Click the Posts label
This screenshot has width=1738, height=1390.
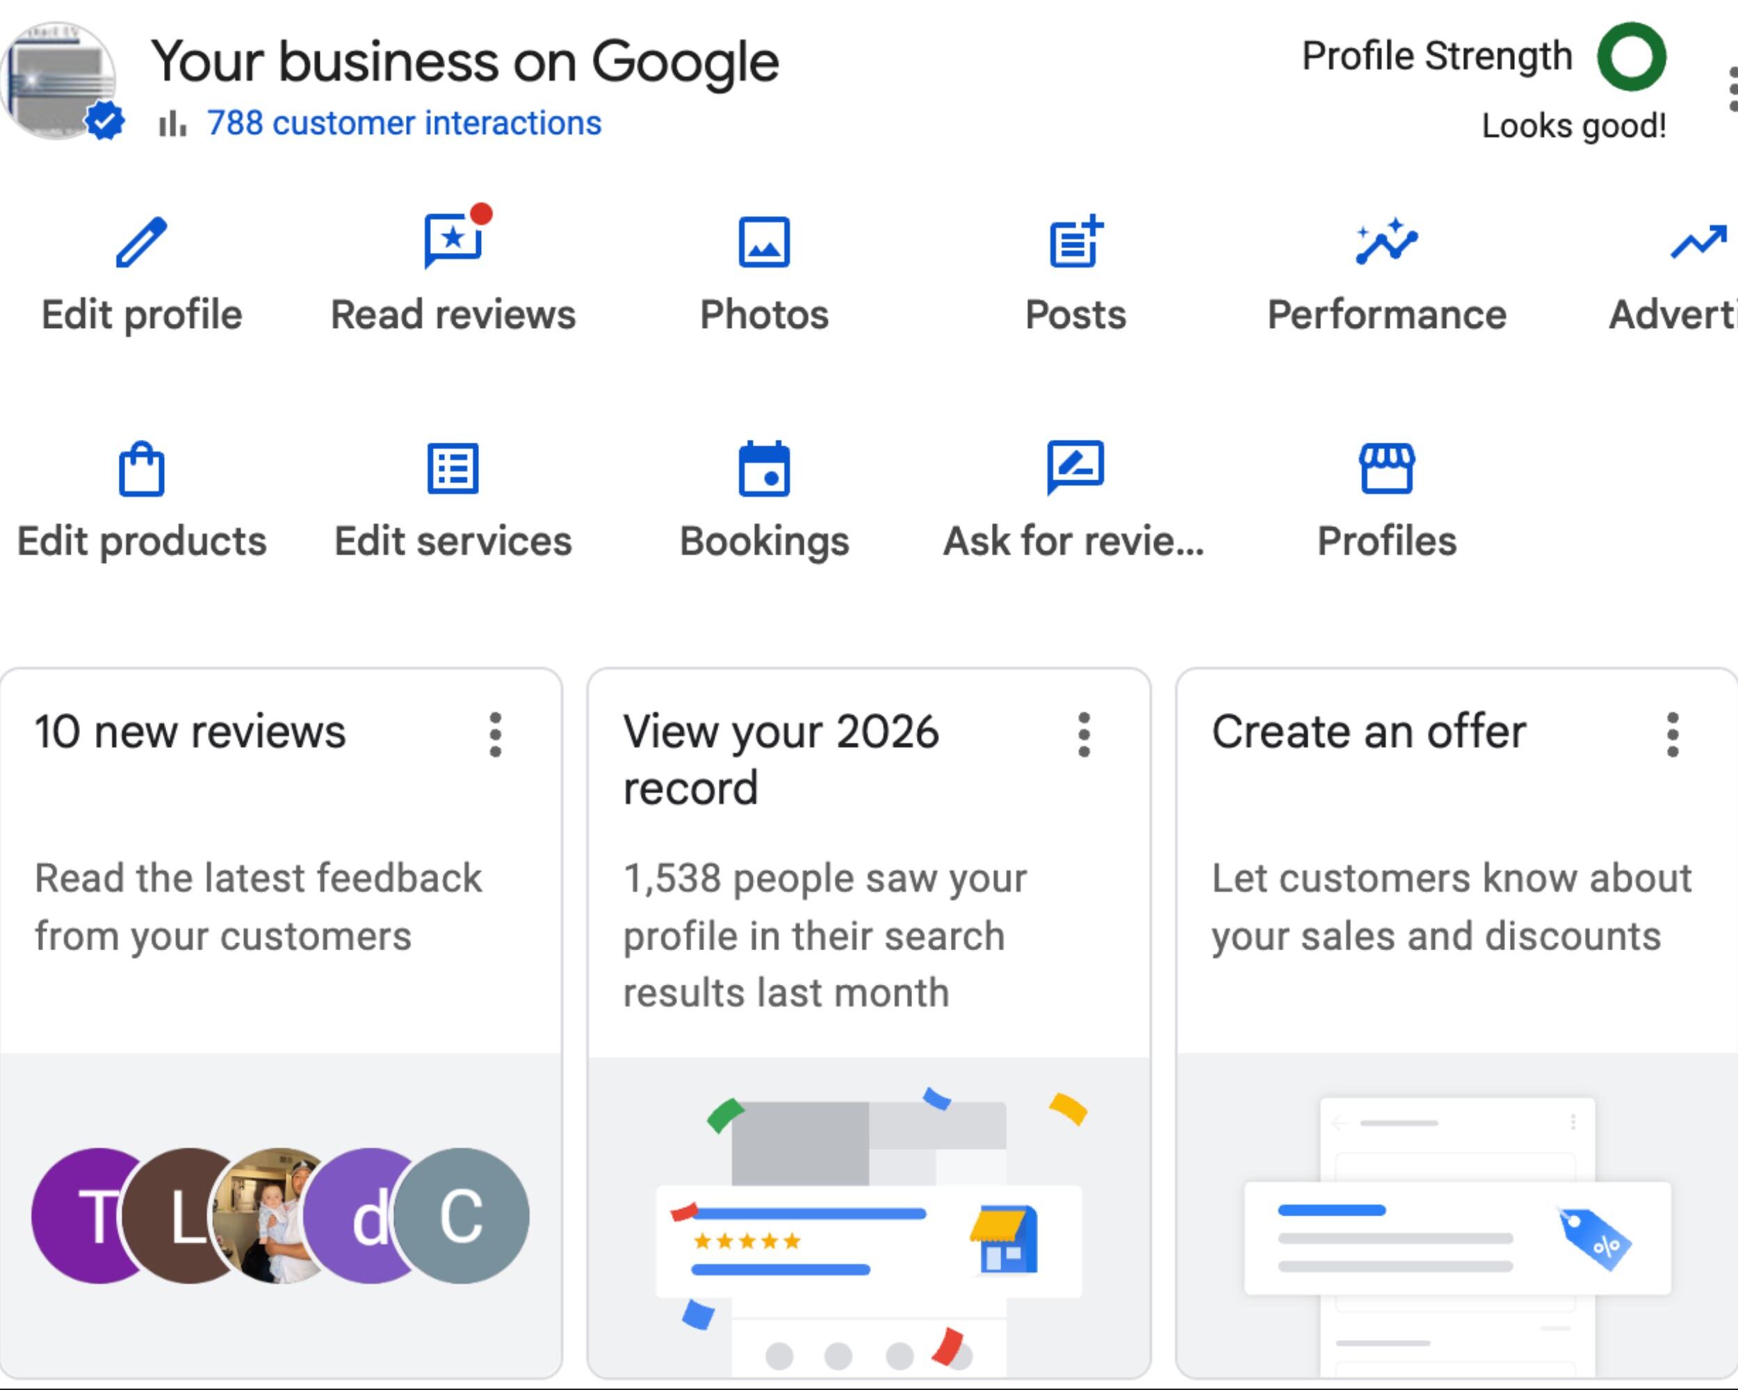tap(1075, 314)
